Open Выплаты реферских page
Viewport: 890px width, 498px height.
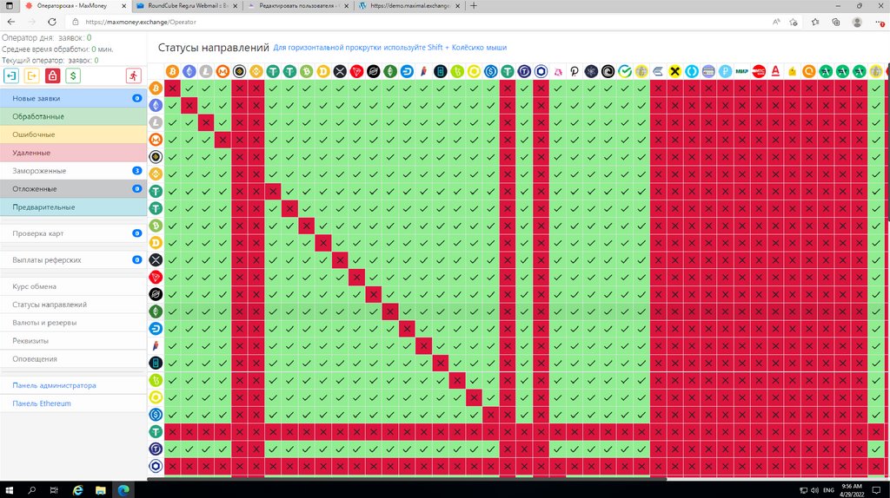pos(73,259)
